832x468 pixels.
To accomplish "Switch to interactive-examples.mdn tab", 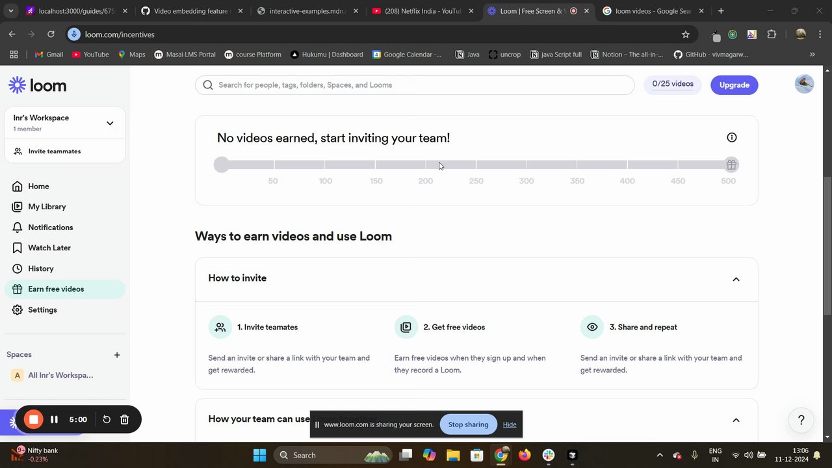I will (307, 11).
